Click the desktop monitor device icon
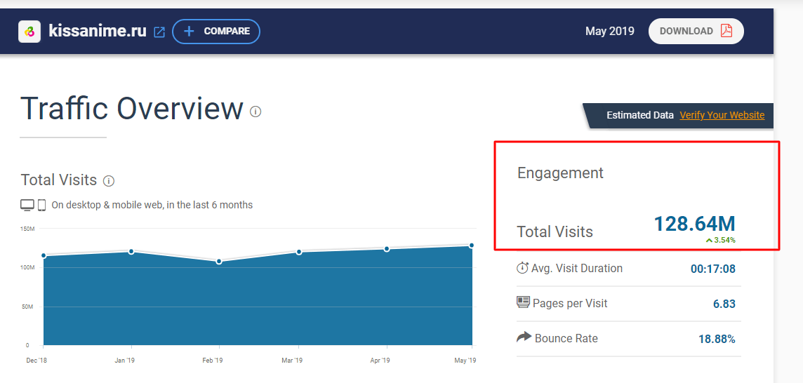Viewport: 803px width, 383px height. click(x=27, y=206)
